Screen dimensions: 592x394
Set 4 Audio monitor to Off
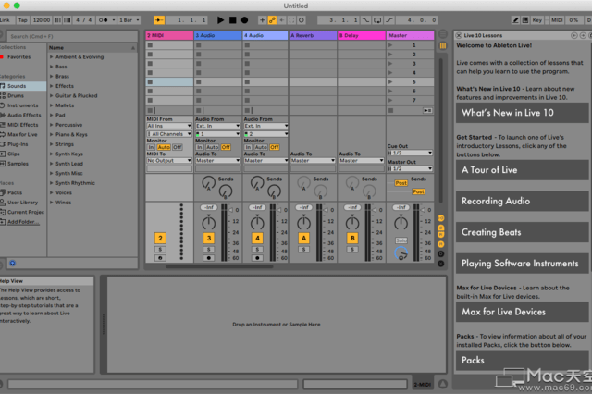275,147
